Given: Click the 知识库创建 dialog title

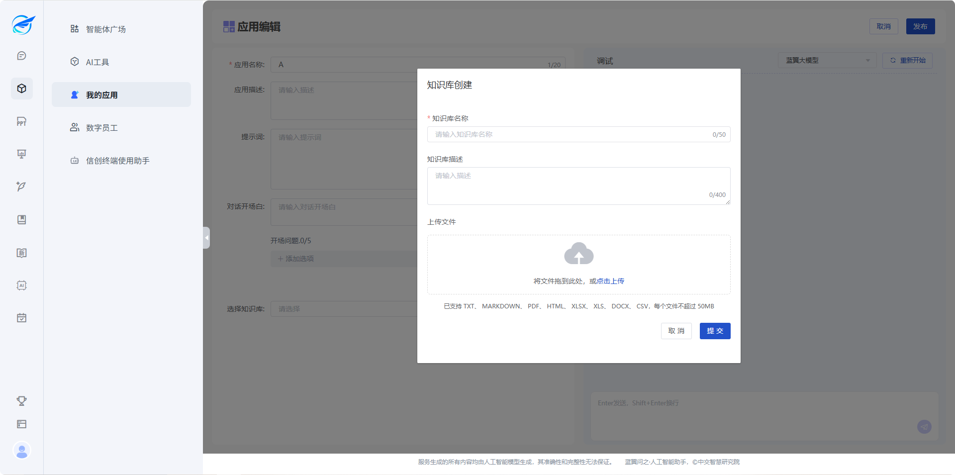Looking at the screenshot, I should tap(450, 85).
